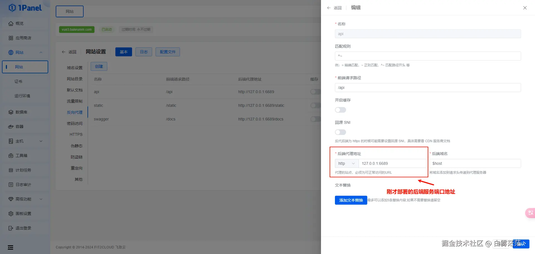Click back arrow beside 编辑 in drawer
The width and height of the screenshot is (535, 254).
click(329, 8)
